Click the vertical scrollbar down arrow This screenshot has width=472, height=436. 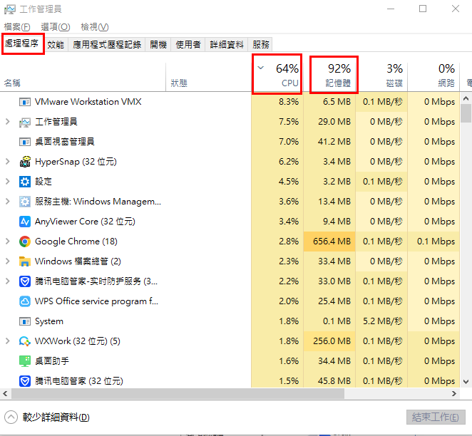coord(466,382)
